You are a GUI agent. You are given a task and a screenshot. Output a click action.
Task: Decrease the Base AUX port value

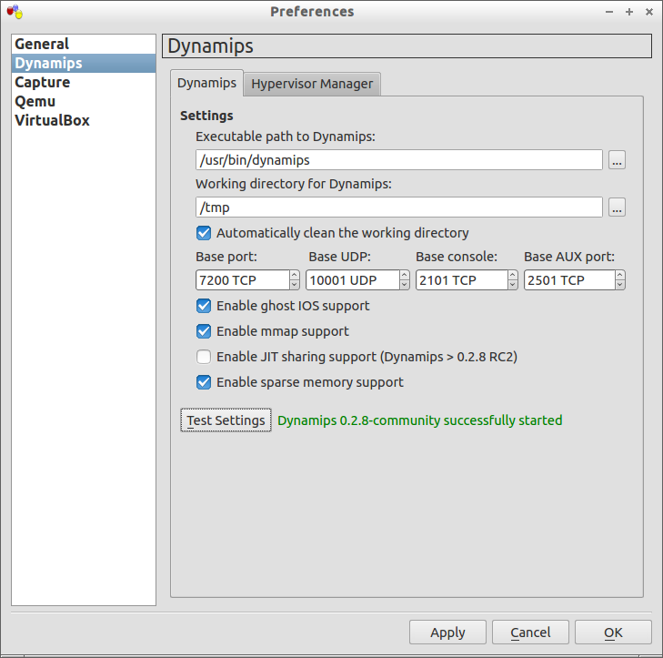pyautogui.click(x=620, y=285)
